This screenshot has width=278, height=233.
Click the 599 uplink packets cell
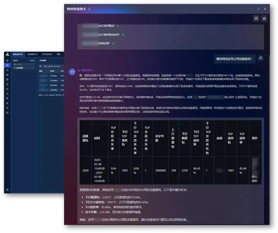click(174, 170)
